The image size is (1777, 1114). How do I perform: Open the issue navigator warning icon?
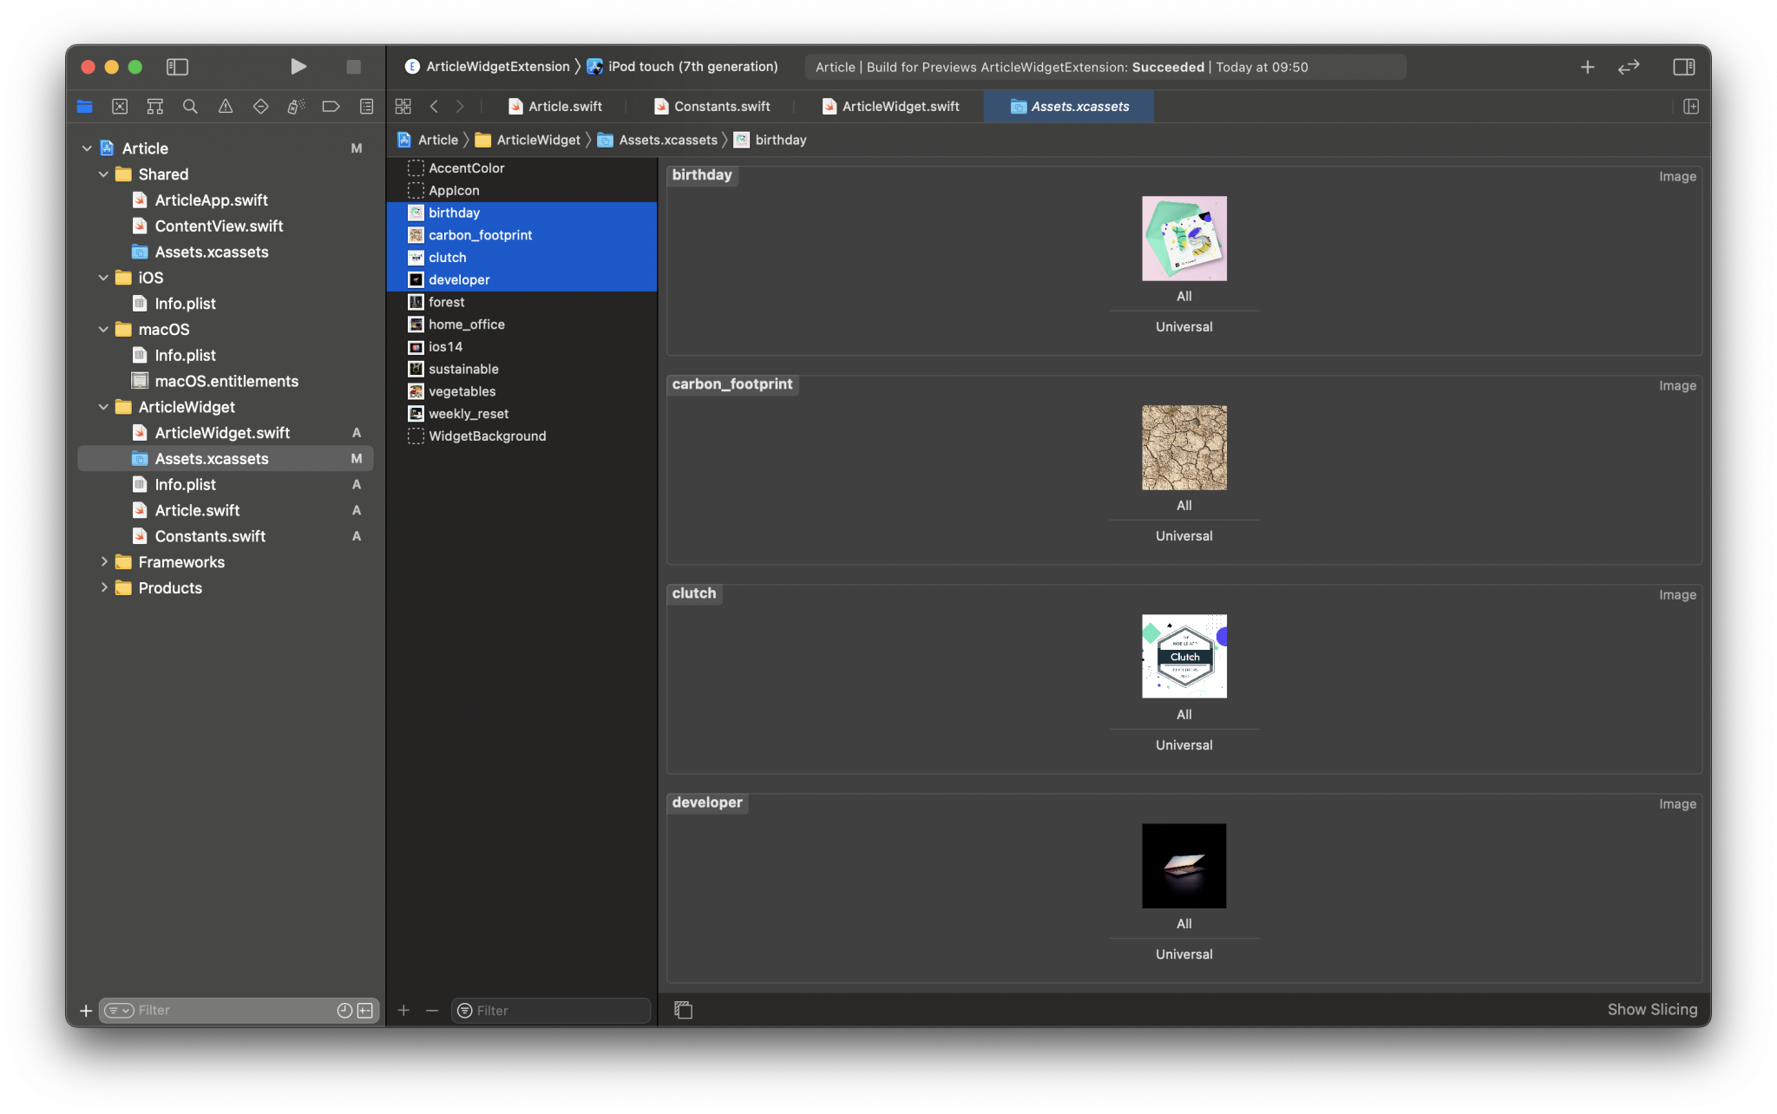click(x=226, y=106)
